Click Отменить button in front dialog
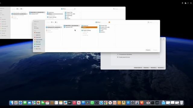This screenshot has height=108, width=193. coord(148,50)
